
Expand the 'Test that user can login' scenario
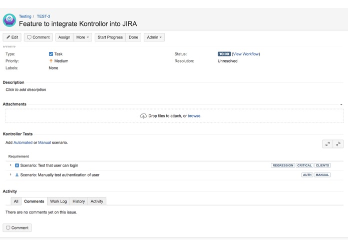(x=10, y=165)
